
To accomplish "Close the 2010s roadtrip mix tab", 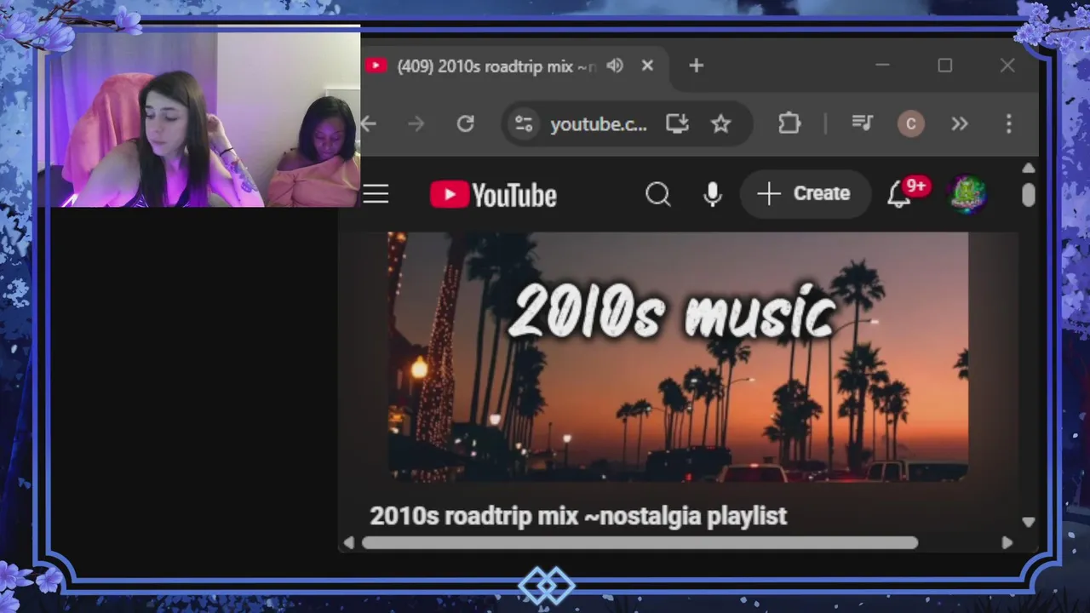I will [x=647, y=66].
